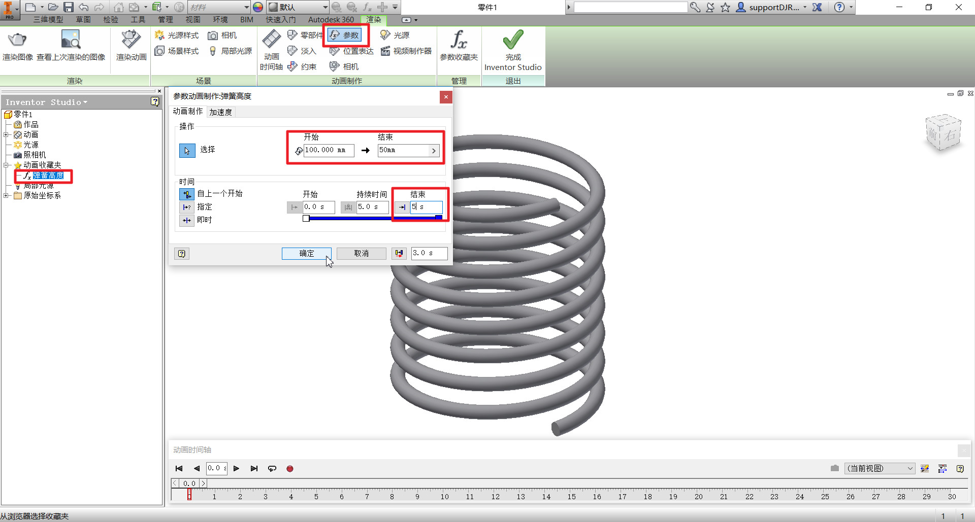Screen dimensions: 975x522
Task: Open 光源样式 lighting styles
Action: coord(177,35)
